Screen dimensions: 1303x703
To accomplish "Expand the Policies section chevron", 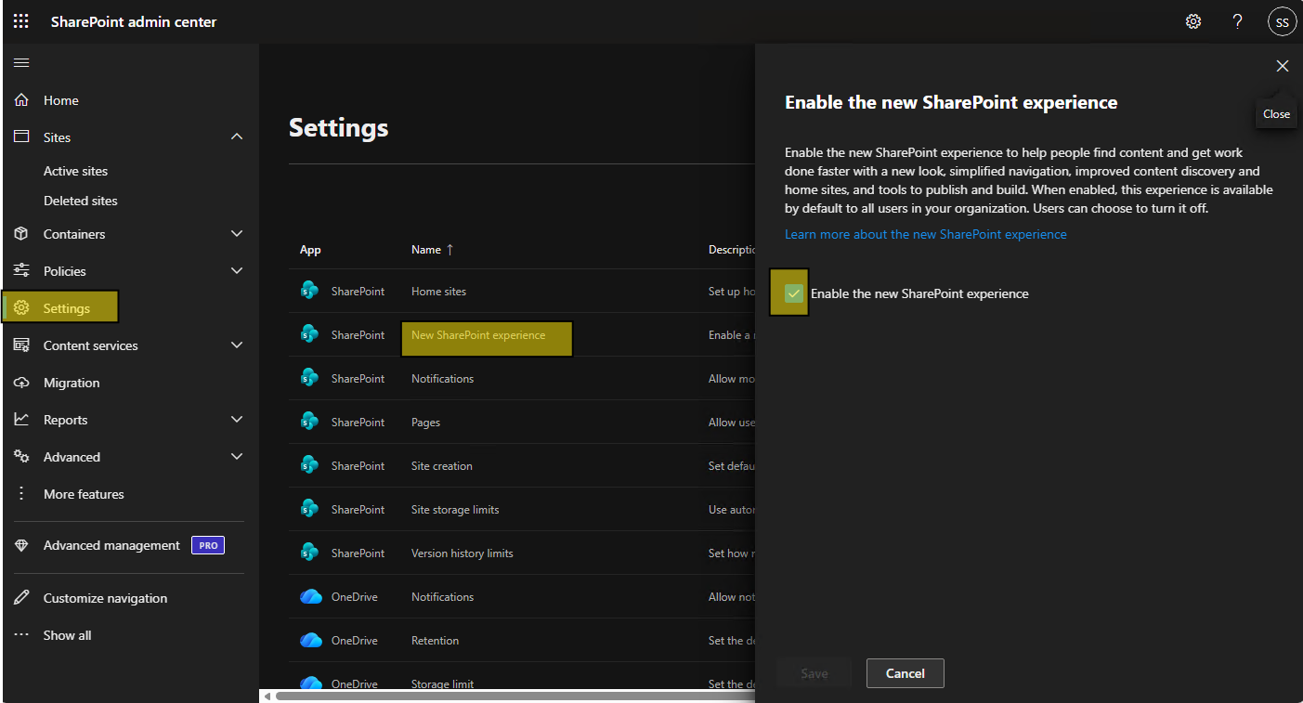I will coord(237,271).
